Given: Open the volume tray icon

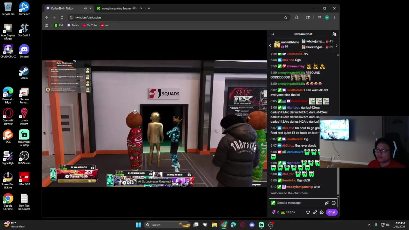Looking at the screenshot, I should (x=388, y=225).
